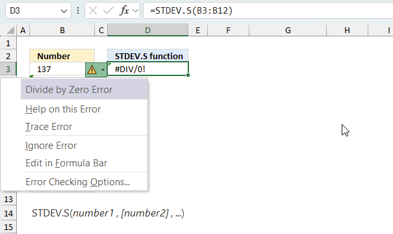Select Edit in Formula Bar
Image resolution: width=393 pixels, height=234 pixels.
pos(66,163)
